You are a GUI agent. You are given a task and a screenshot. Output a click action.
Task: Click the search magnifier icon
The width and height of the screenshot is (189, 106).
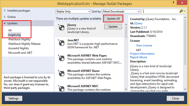pyautogui.click(x=181, y=11)
